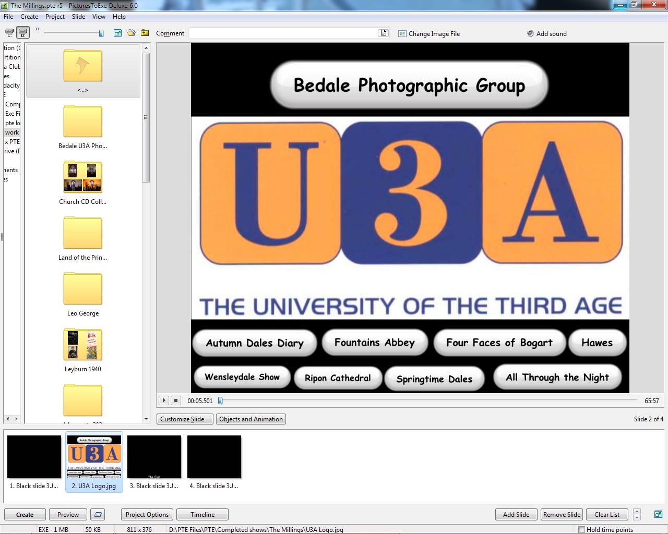This screenshot has width=668, height=534.
Task: Click the U3A logo preview image
Action: tap(410, 218)
